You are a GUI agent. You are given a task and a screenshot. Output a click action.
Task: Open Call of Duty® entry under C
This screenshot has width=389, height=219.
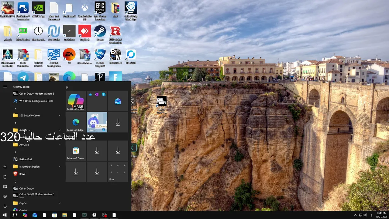[x=36, y=189]
